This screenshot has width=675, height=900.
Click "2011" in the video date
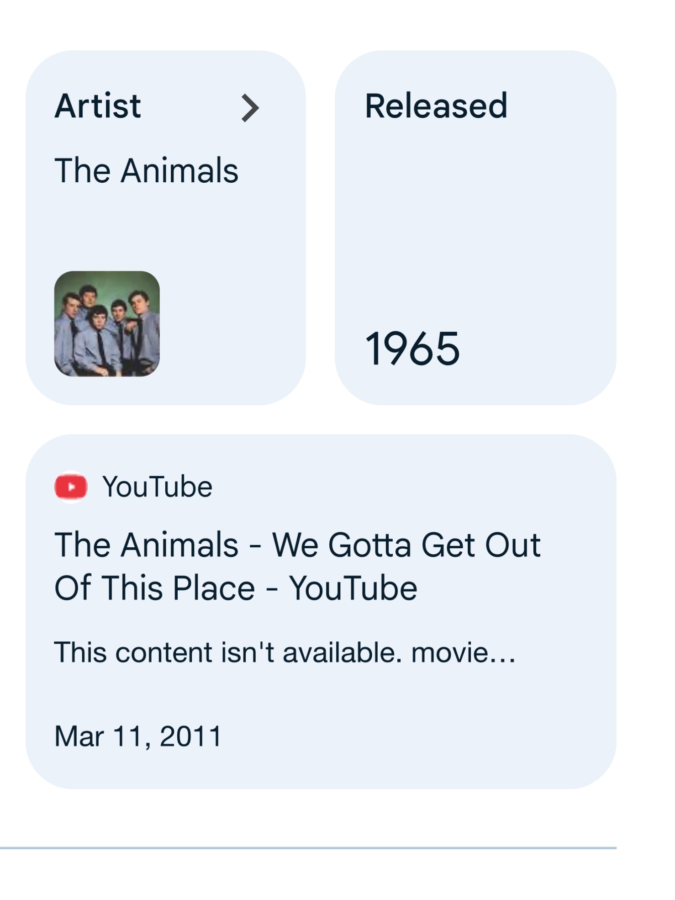[190, 736]
